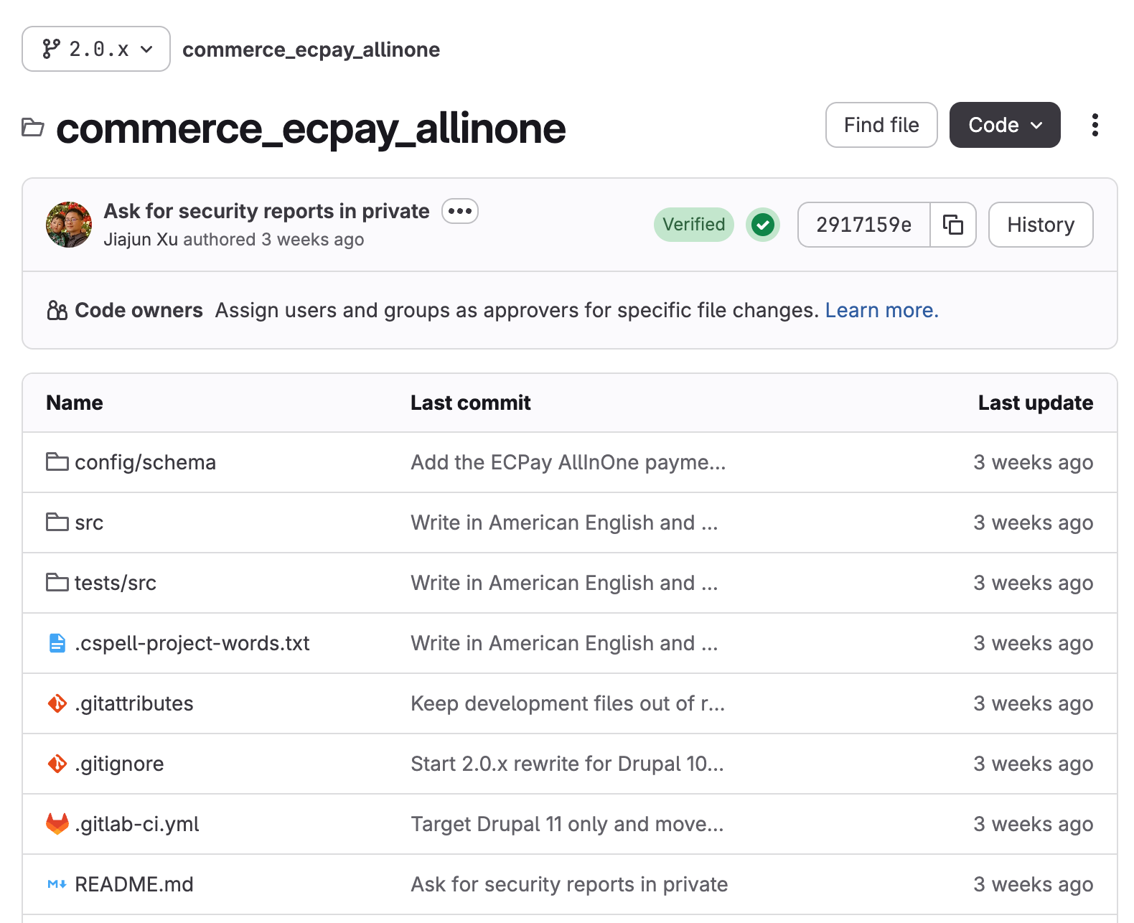
Task: Open the commit 'Ask for security reports in private'
Action: (267, 211)
